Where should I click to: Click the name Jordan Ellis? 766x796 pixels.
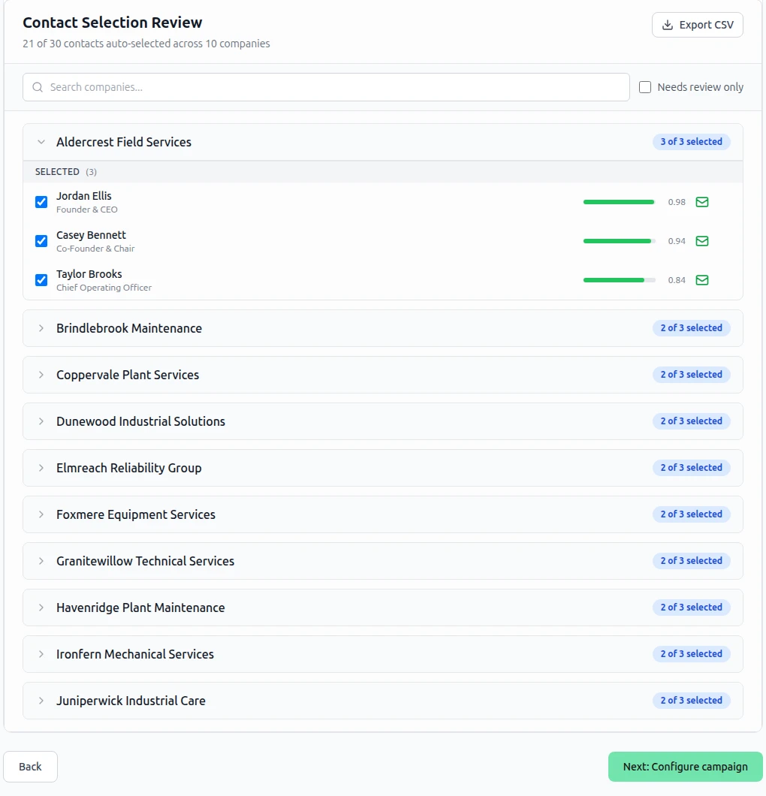[x=84, y=196]
